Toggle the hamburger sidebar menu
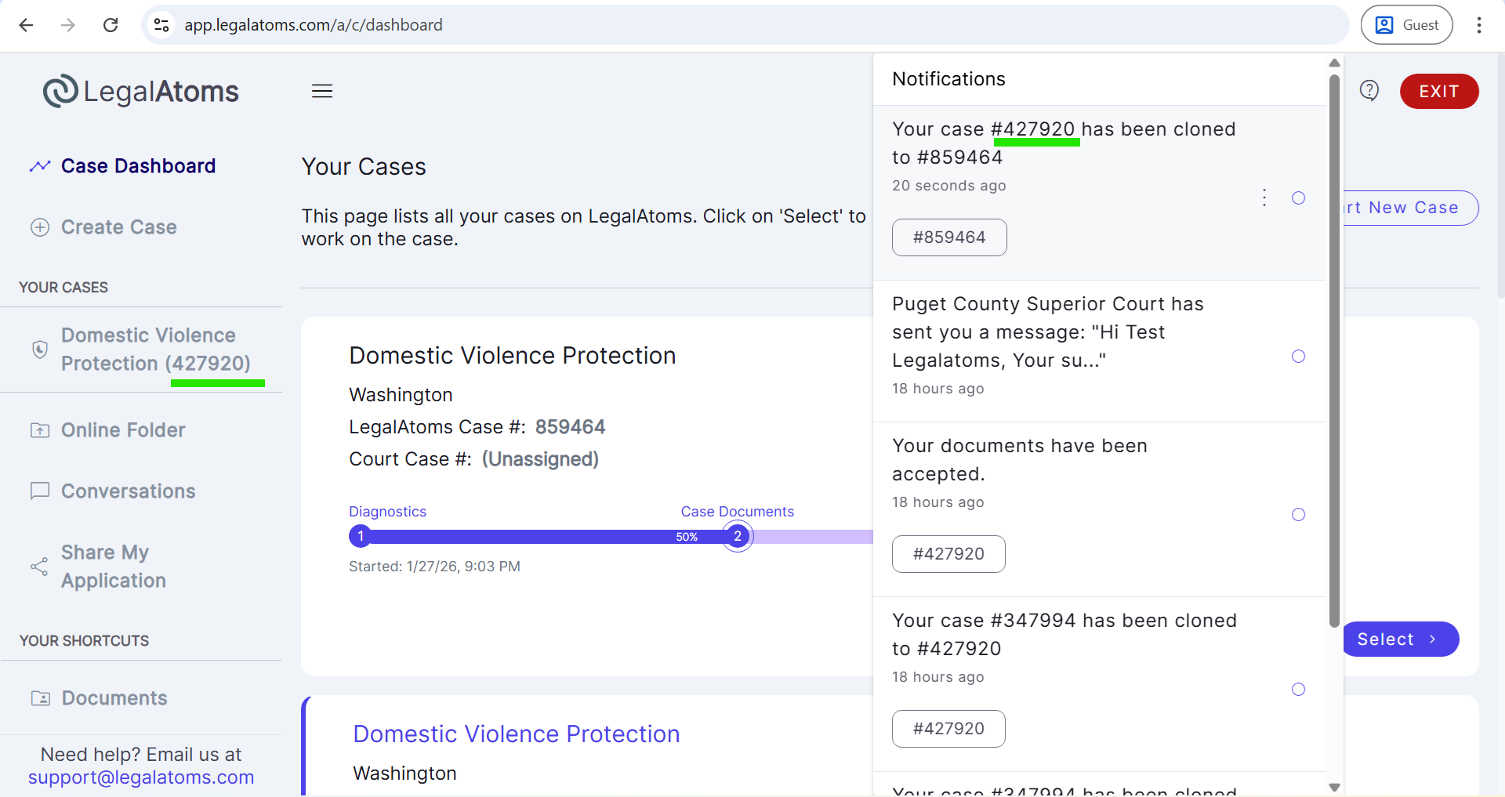The height and width of the screenshot is (797, 1505). click(x=322, y=91)
